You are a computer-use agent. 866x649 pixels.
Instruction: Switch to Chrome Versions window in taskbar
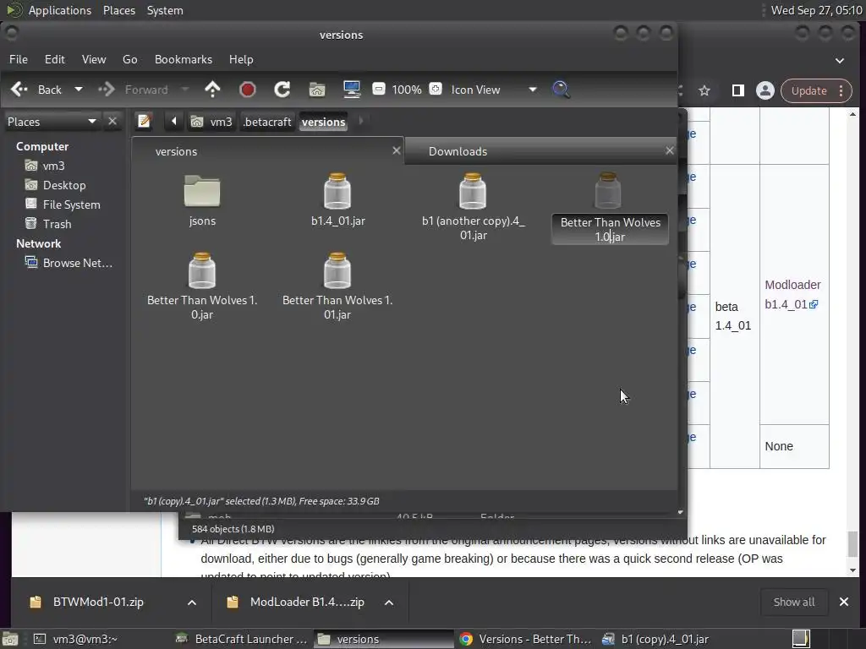tap(525, 639)
